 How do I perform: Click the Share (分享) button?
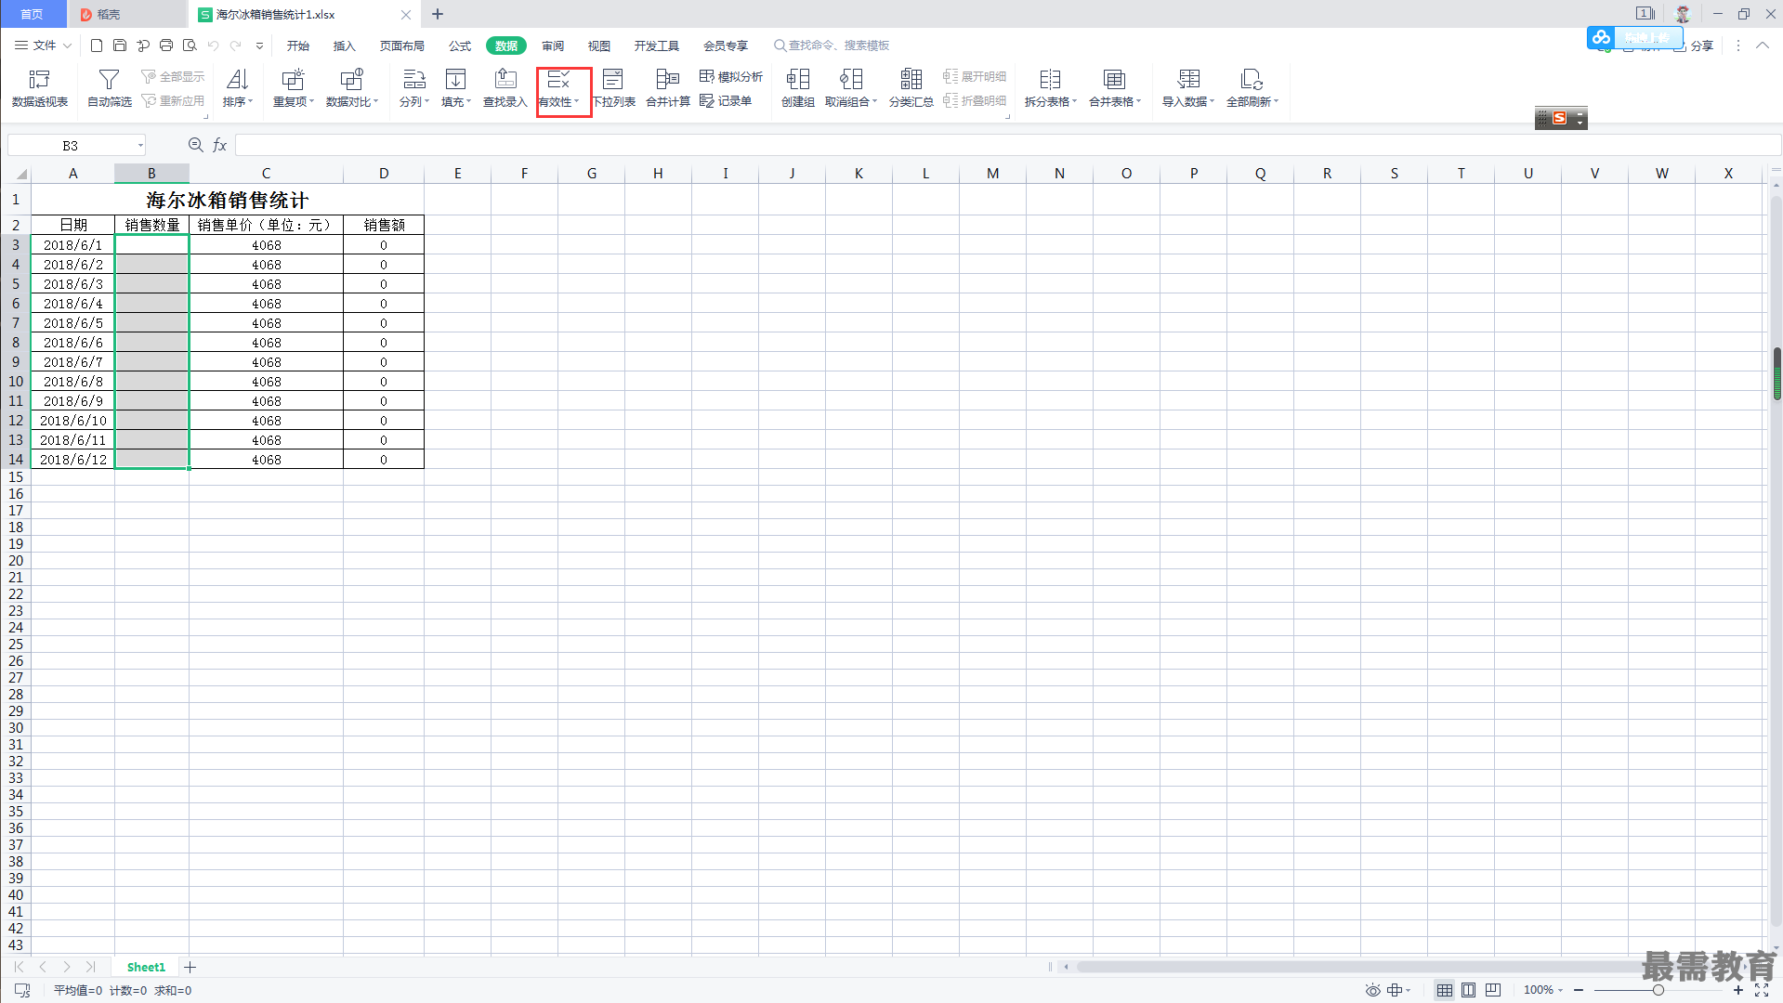tap(1694, 45)
